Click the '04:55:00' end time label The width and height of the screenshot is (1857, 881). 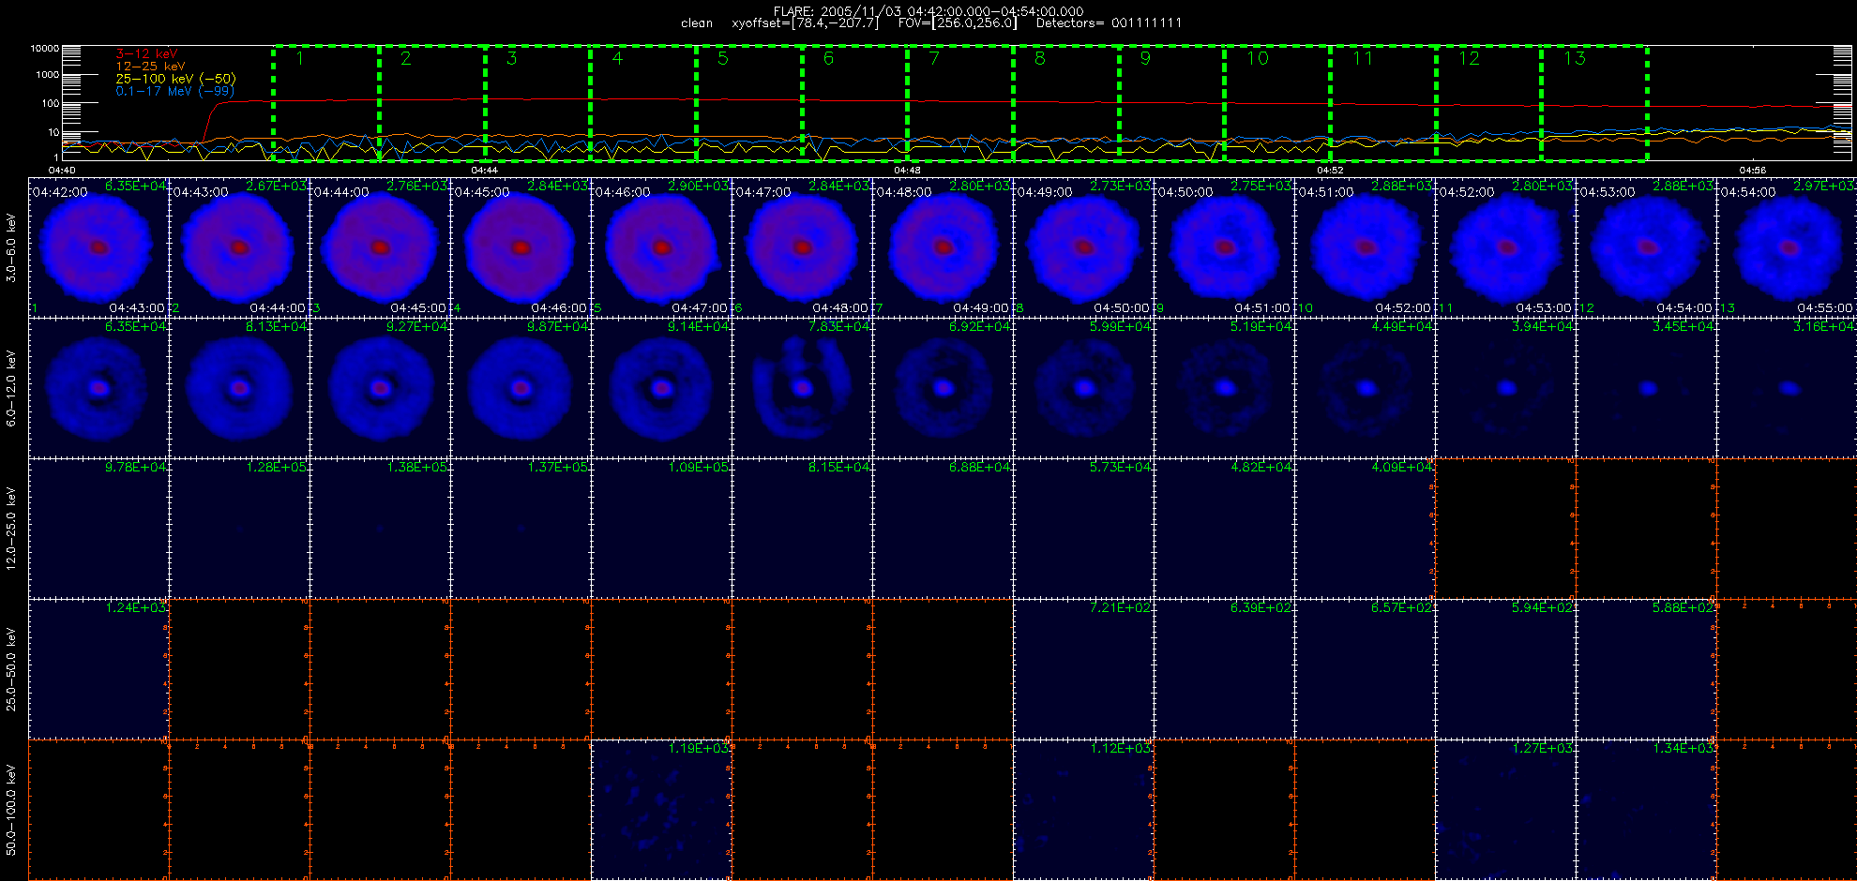click(x=1825, y=307)
